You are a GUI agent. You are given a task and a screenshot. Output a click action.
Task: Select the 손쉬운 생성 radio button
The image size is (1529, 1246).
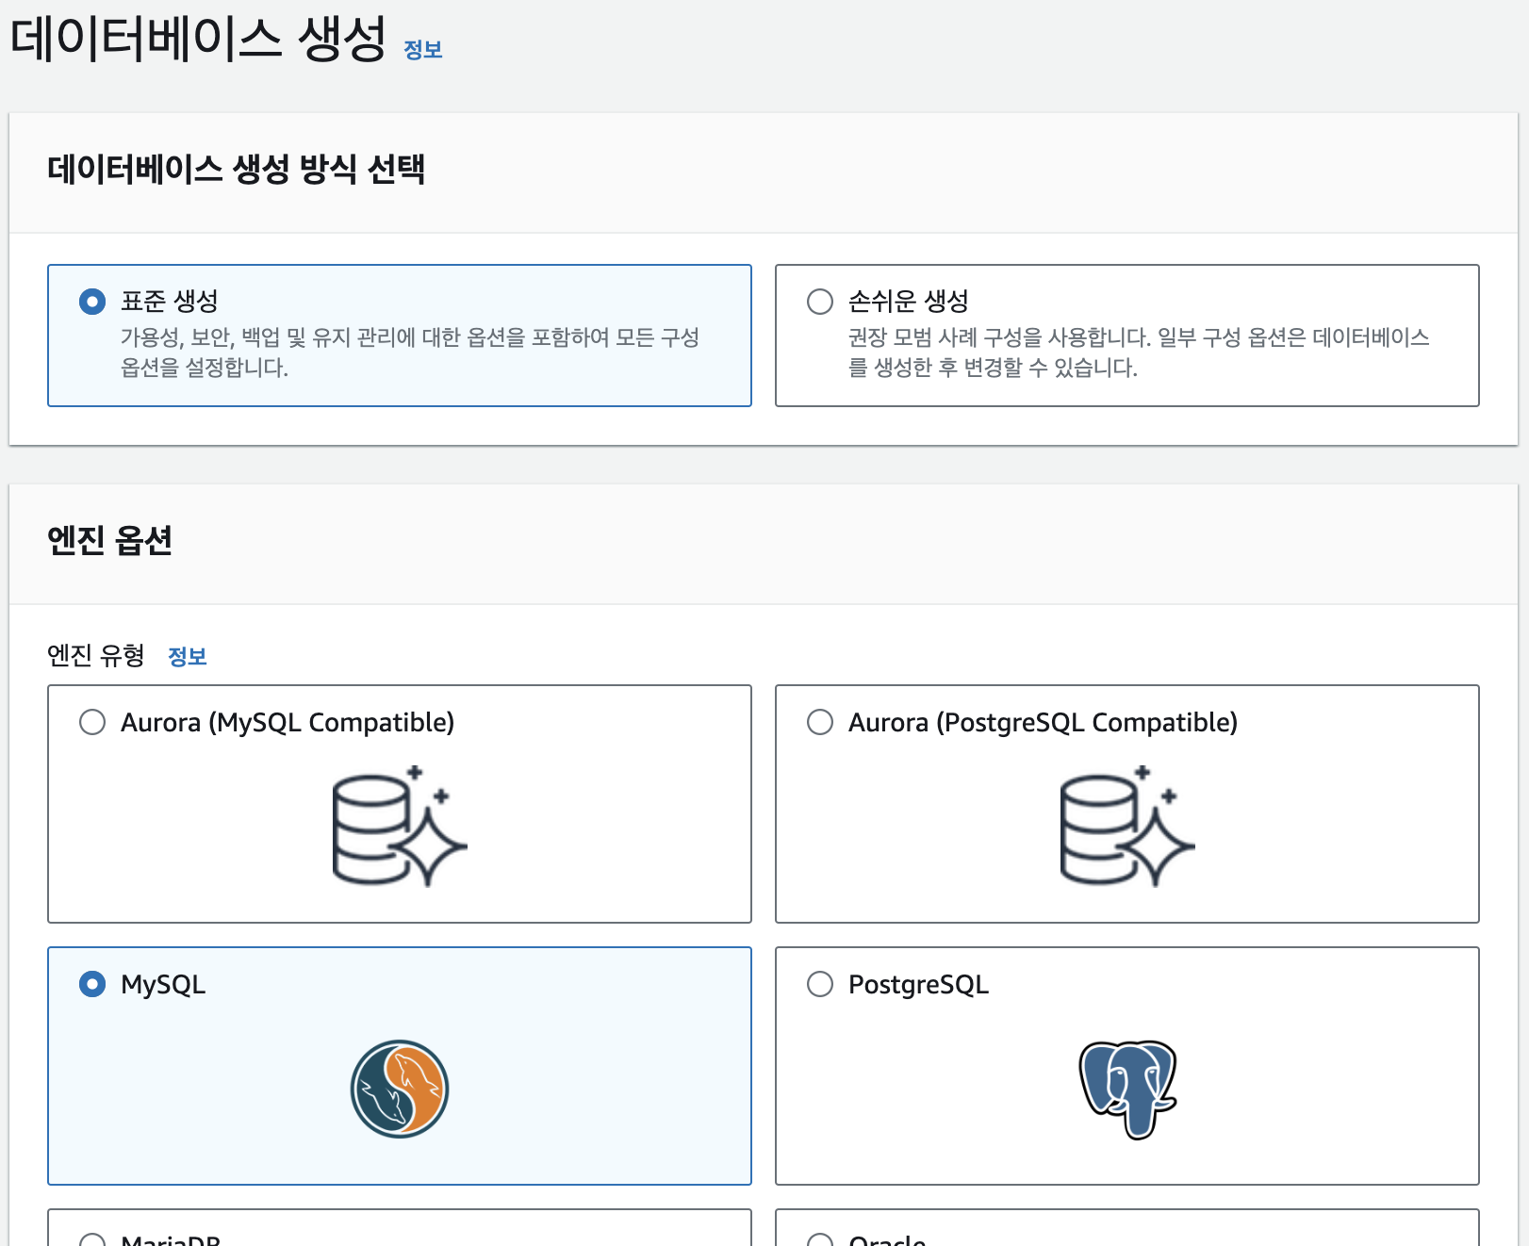[820, 302]
